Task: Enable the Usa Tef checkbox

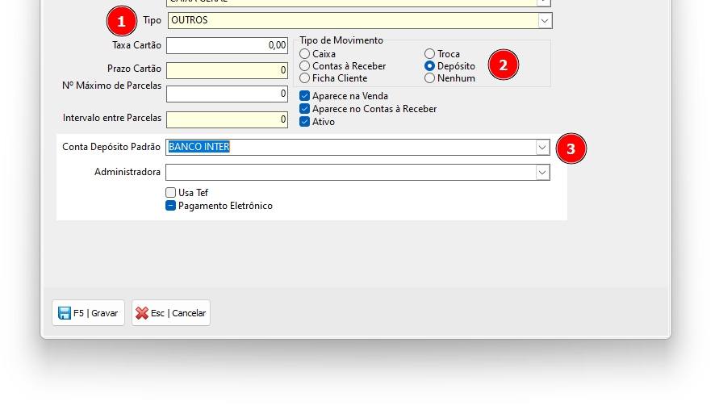Action: click(170, 193)
